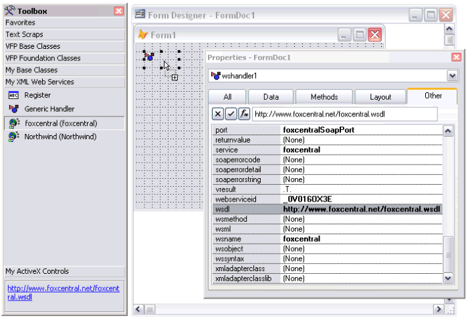Accept the property value with the checkmark button
Image resolution: width=468 pixels, height=318 pixels.
click(231, 114)
